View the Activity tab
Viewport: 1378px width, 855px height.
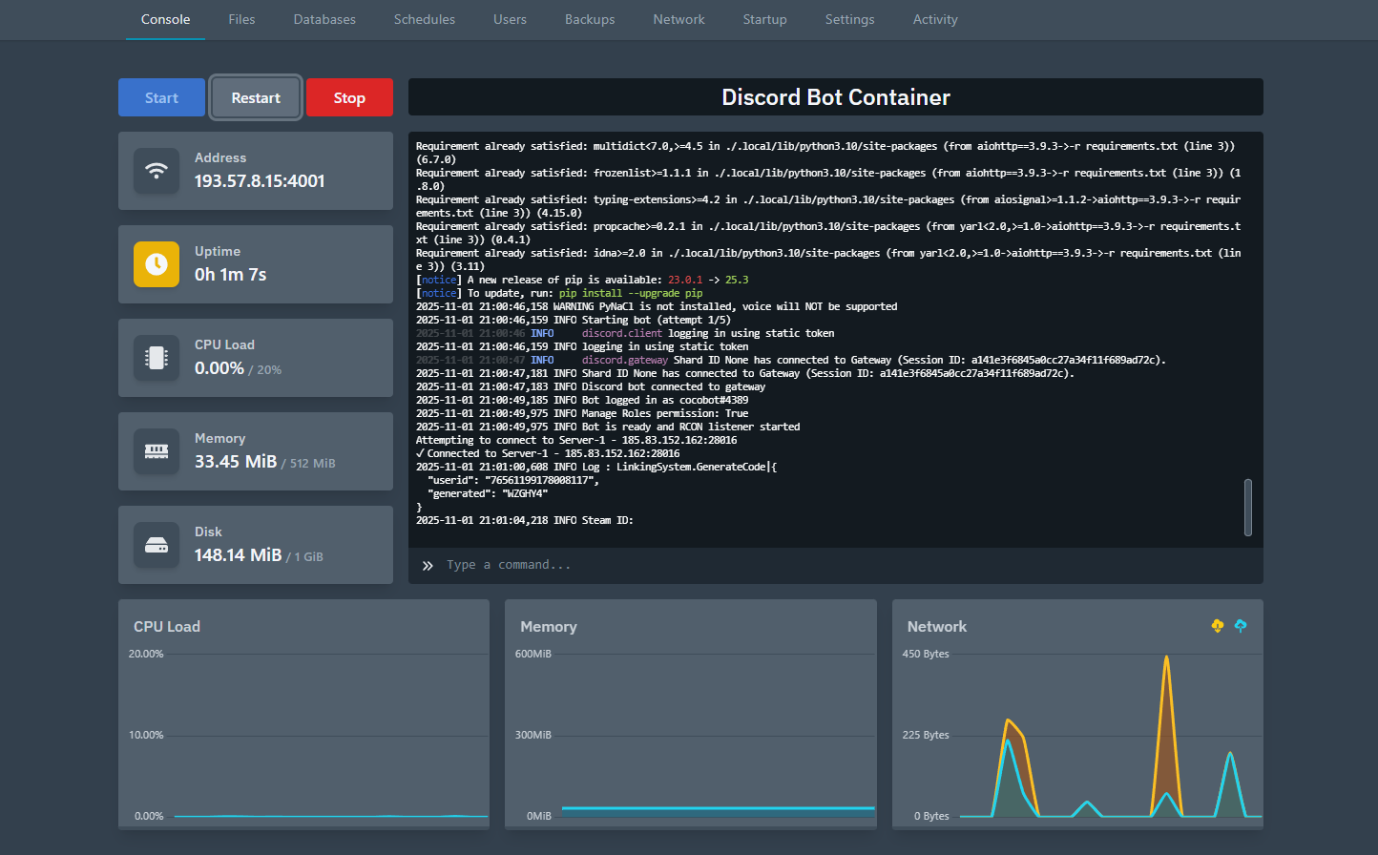[934, 19]
